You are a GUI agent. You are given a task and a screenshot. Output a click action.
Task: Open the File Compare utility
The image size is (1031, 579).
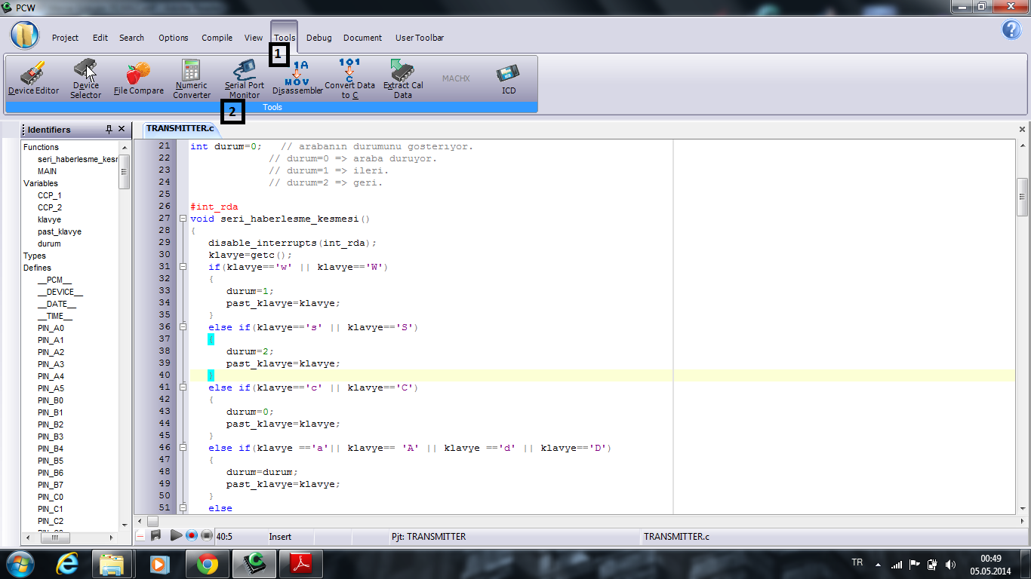139,78
